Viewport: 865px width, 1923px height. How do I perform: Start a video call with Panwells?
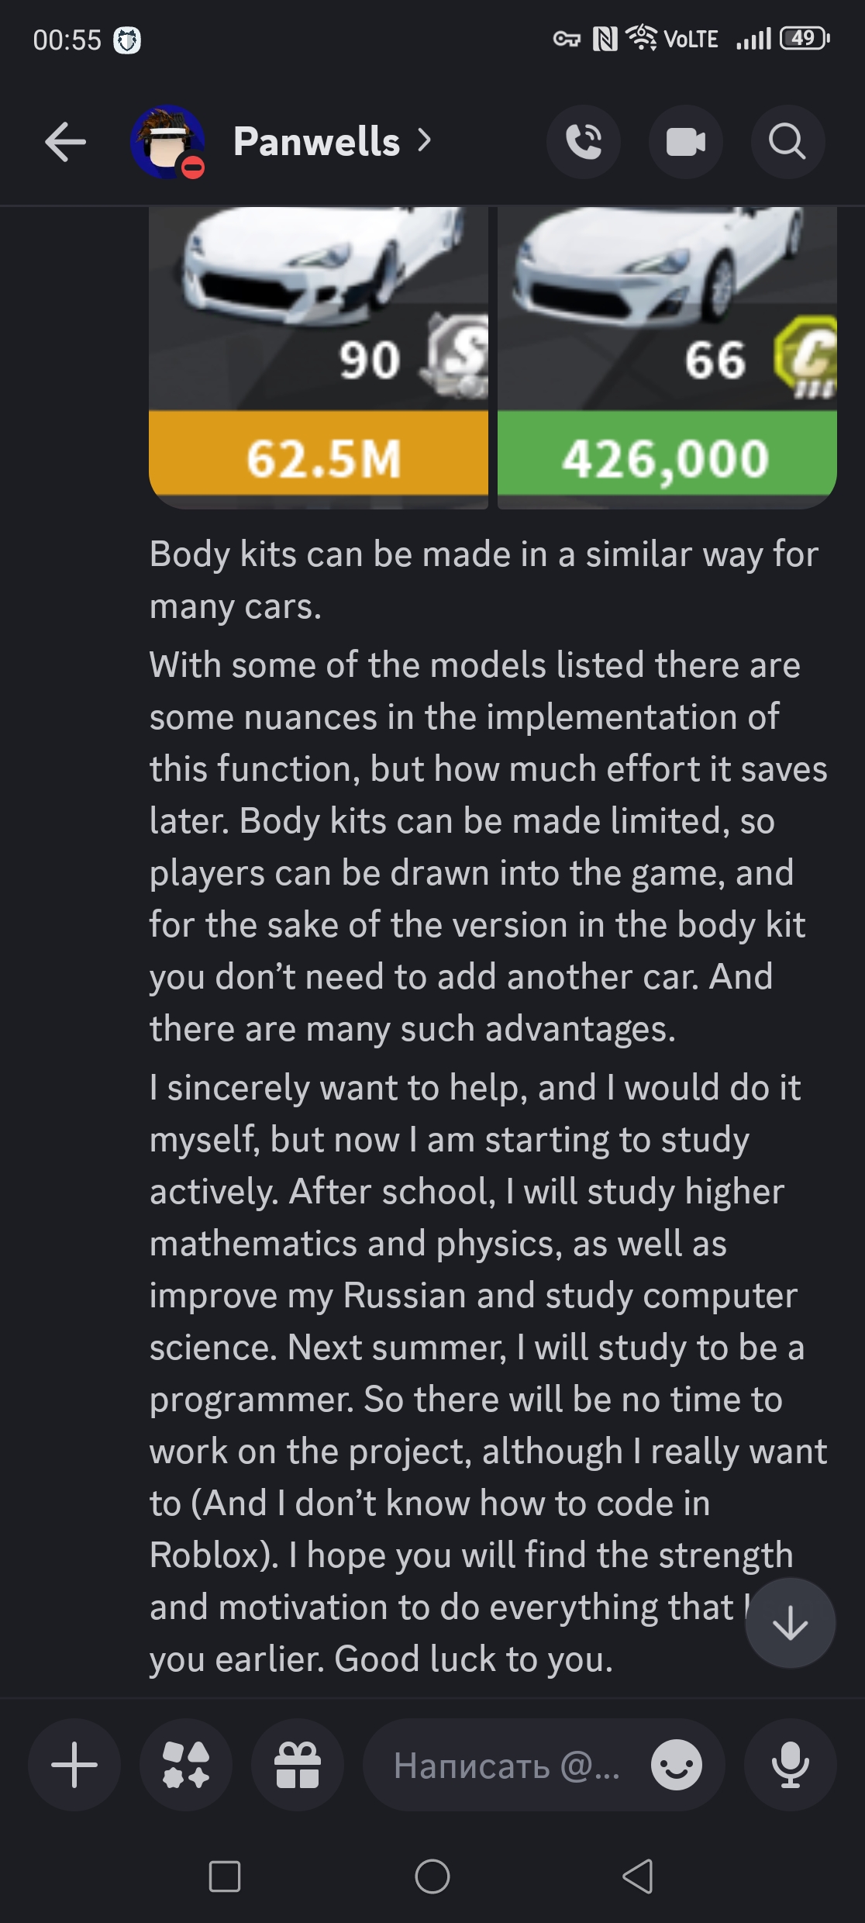point(685,142)
